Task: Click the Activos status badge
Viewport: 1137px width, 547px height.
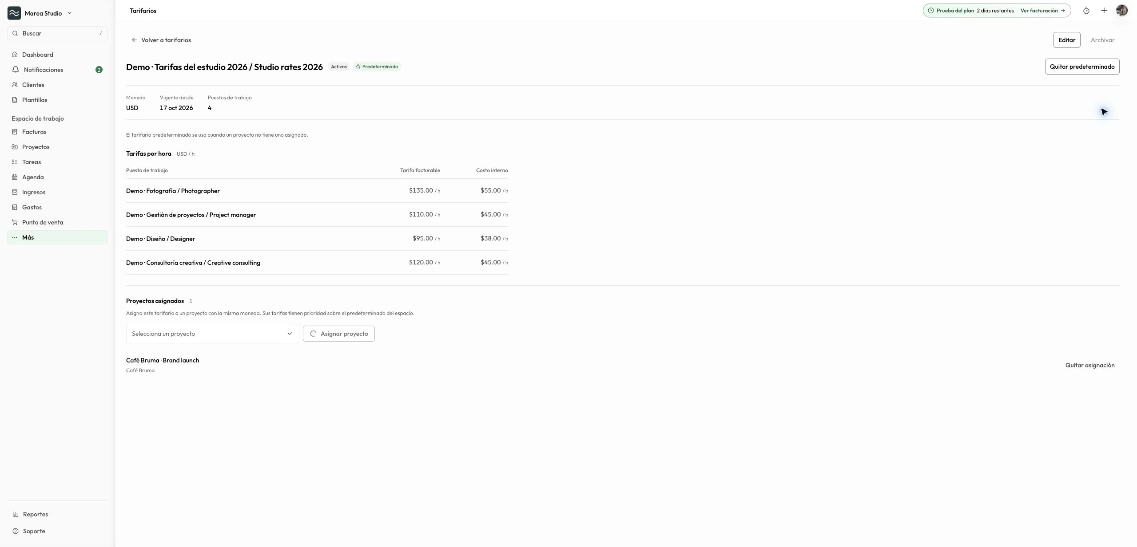Action: 339,67
